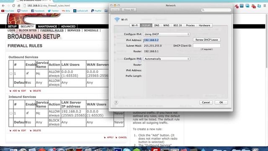Click outbound LAN Users 0.0.0.0 cell
The width and height of the screenshot is (268, 151).
click(74, 74)
